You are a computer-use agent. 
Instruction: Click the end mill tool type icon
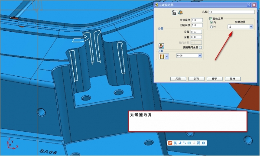point(161,56)
